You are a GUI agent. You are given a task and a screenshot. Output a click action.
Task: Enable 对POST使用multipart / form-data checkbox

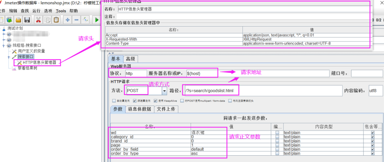tap(182, 101)
